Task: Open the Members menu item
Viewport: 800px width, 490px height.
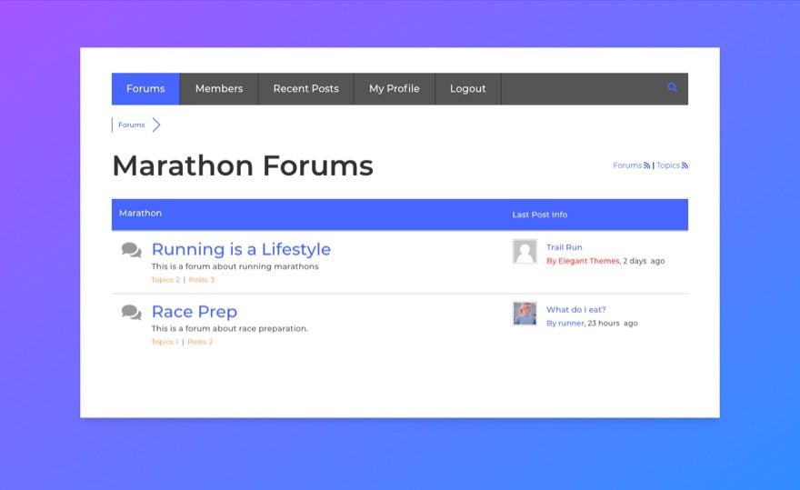Action: (219, 89)
